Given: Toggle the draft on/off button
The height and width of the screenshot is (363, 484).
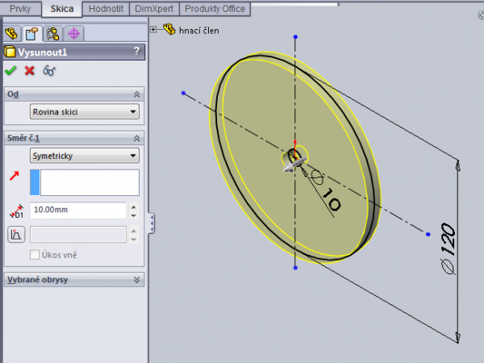Looking at the screenshot, I should pos(14,235).
